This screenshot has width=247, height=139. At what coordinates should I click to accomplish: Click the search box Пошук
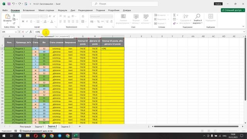(125, 4)
